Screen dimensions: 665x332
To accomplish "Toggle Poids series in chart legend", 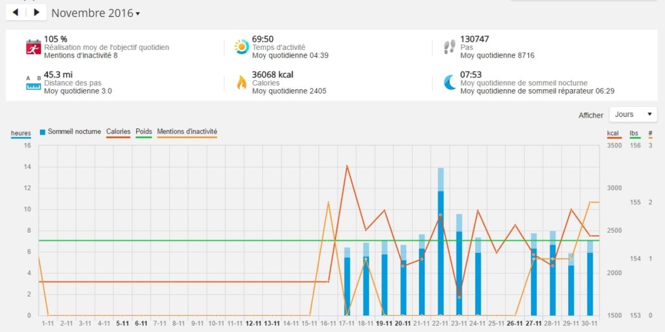I will 144,132.
